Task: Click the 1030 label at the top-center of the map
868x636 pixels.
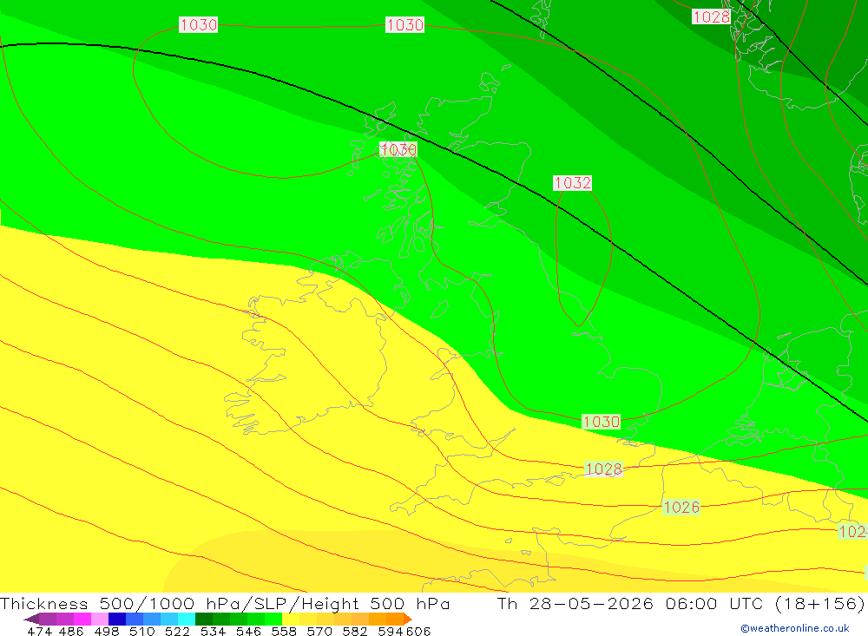Action: [x=405, y=25]
